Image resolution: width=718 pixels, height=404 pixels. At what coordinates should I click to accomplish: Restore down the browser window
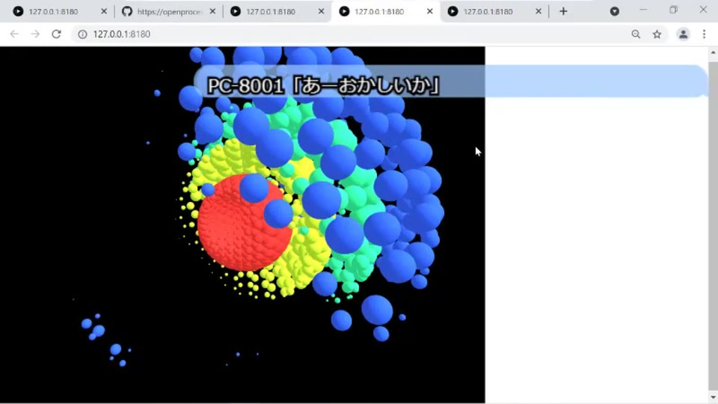(673, 10)
